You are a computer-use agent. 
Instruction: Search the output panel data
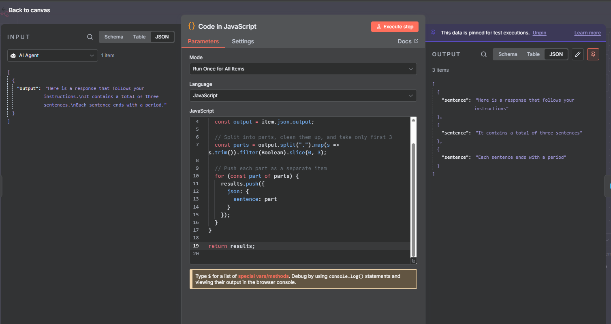point(484,54)
